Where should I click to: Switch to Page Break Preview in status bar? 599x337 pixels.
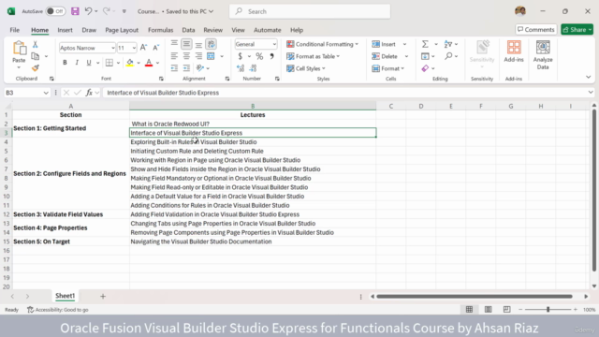point(506,310)
